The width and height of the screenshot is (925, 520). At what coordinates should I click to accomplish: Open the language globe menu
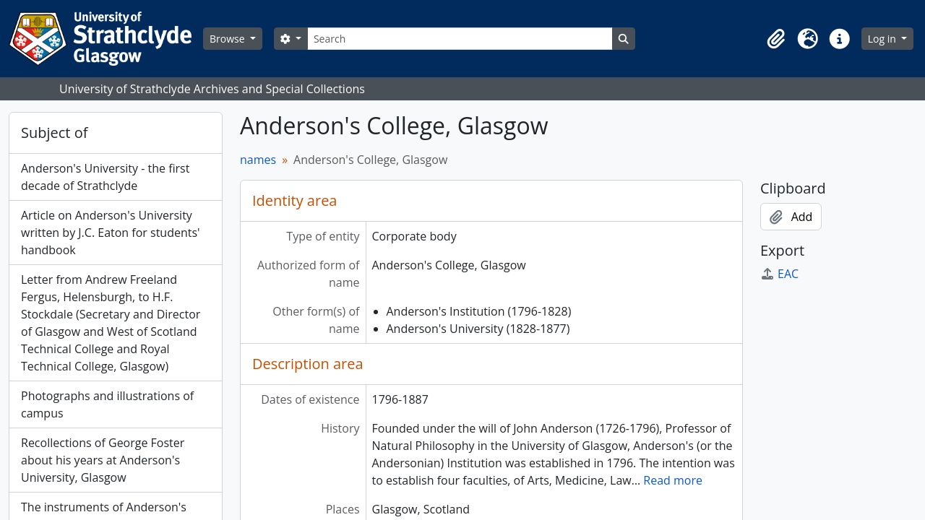[x=808, y=39]
